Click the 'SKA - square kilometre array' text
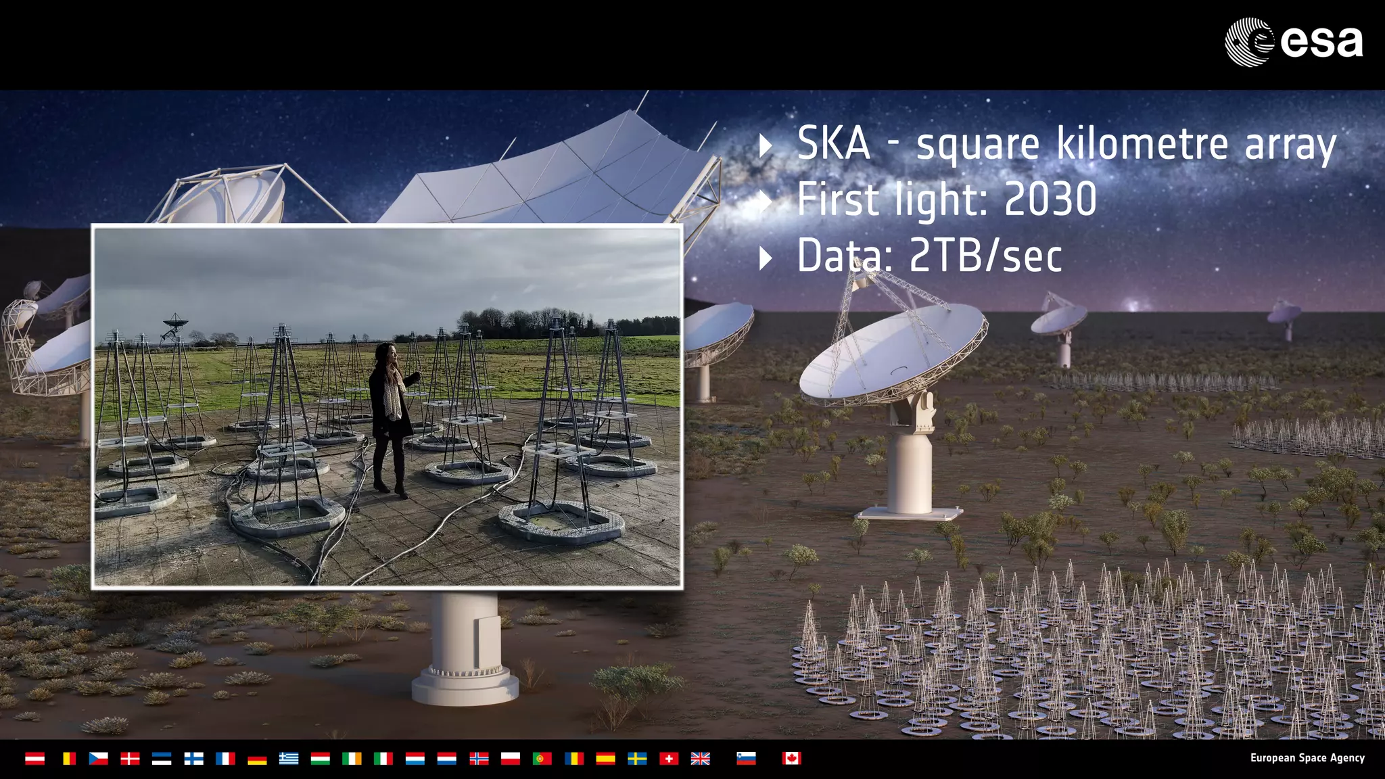 click(1066, 145)
